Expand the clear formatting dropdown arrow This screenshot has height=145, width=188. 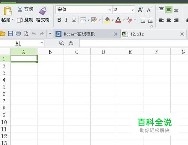[135, 20]
